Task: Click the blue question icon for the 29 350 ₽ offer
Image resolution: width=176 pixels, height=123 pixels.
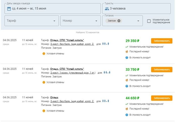Action: coord(127,58)
